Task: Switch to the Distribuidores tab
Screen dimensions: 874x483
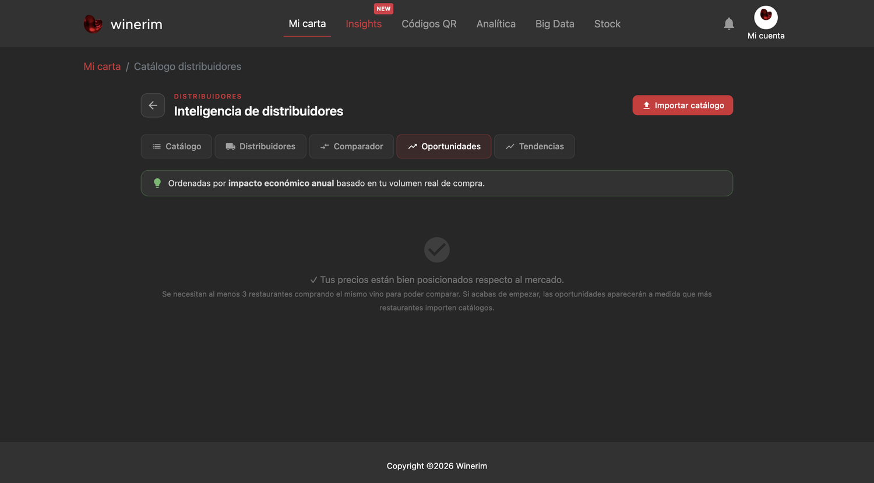Action: point(260,146)
